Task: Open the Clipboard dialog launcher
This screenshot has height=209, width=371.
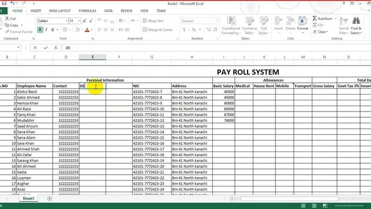Action: (34, 39)
